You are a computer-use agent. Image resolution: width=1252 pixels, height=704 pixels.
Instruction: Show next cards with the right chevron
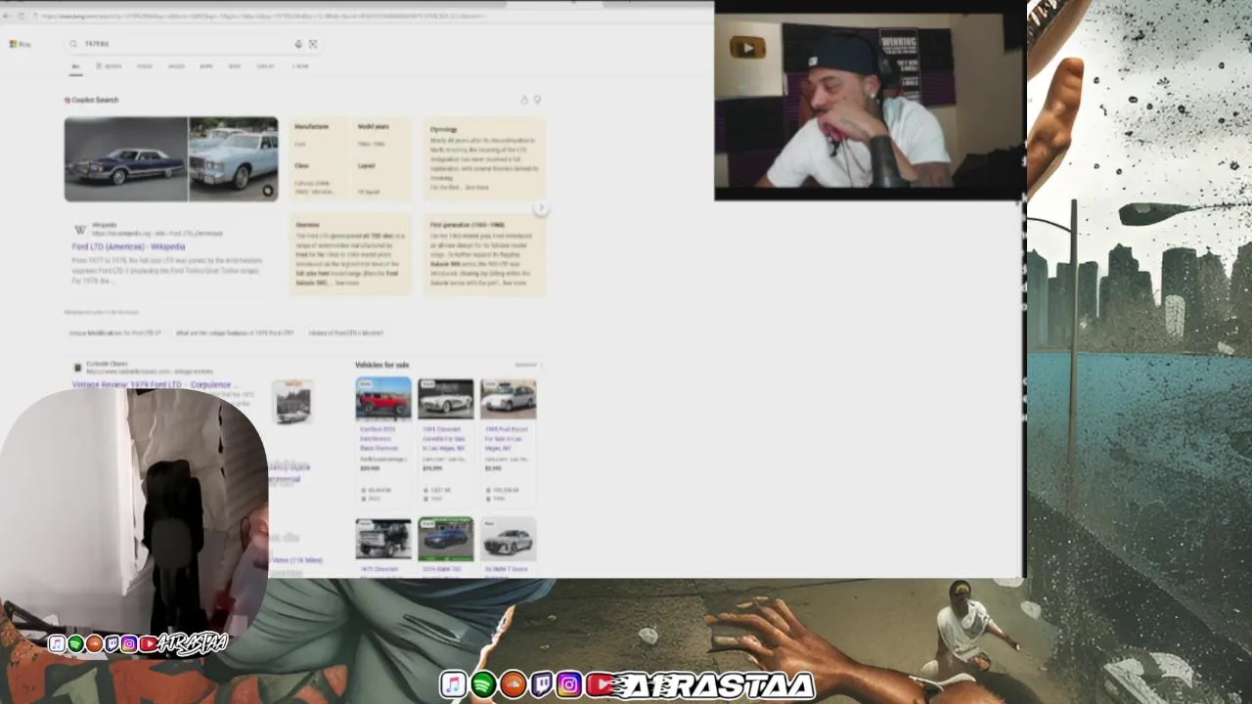coord(541,208)
